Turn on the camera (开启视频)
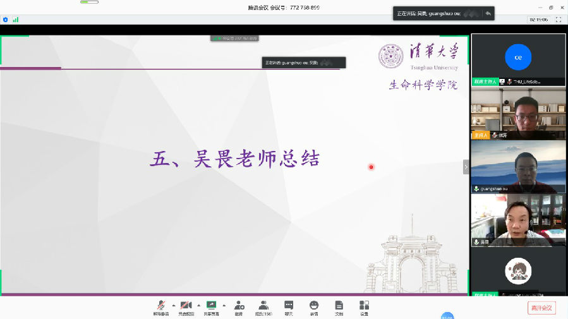The width and height of the screenshot is (568, 319). pyautogui.click(x=186, y=308)
